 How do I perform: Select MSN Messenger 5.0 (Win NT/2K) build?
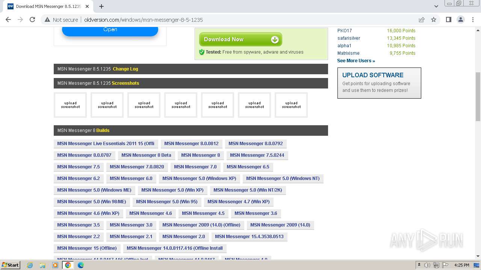pos(248,190)
